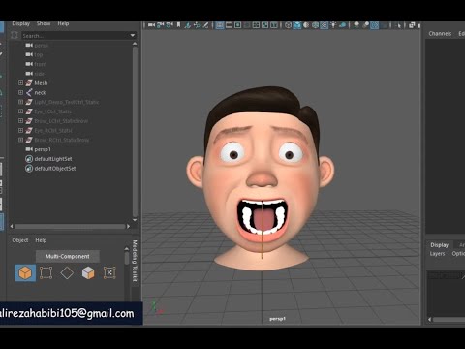Image resolution: width=465 pixels, height=349 pixels.
Task: Toggle the Resolution Gate display
Action: tap(238, 25)
